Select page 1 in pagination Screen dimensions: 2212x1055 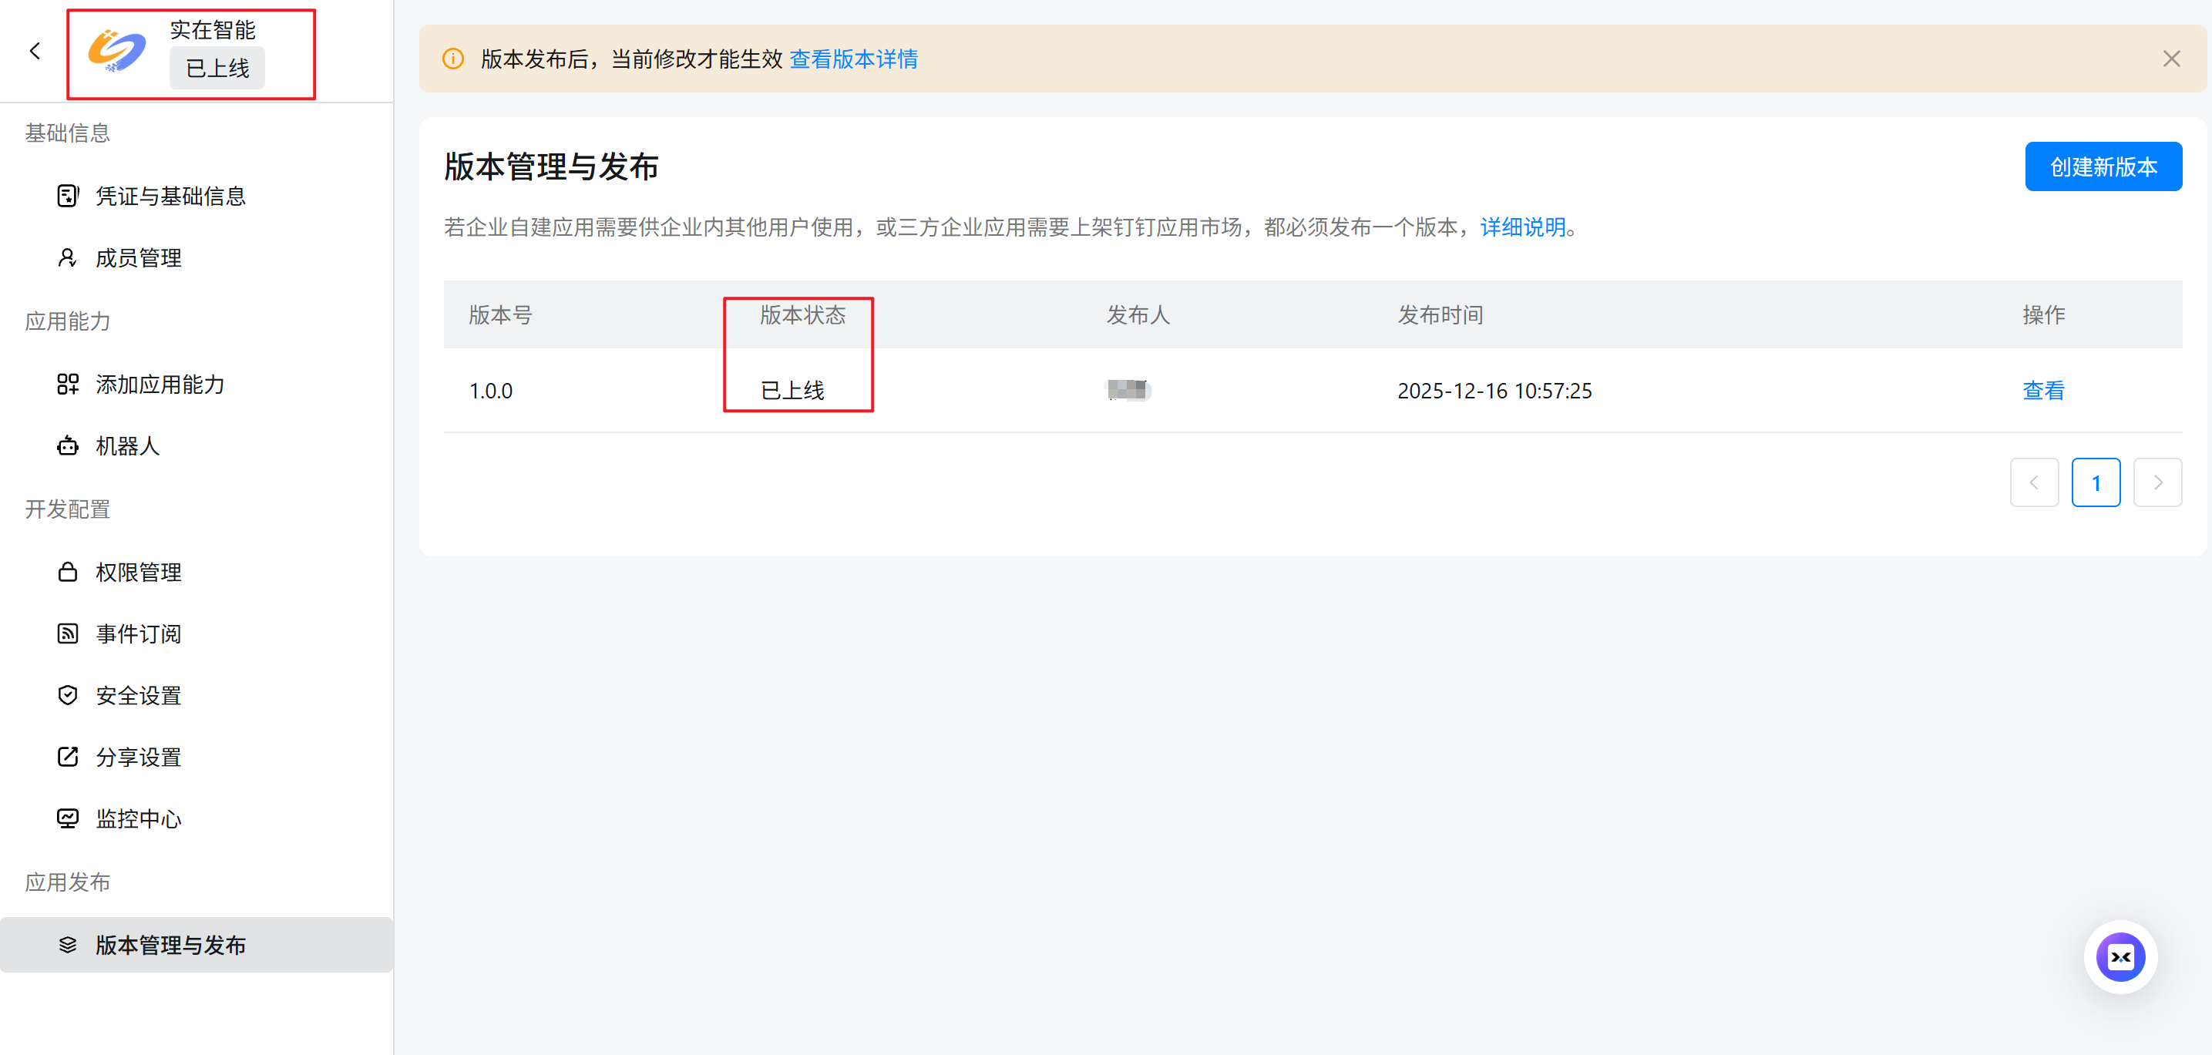tap(2095, 482)
